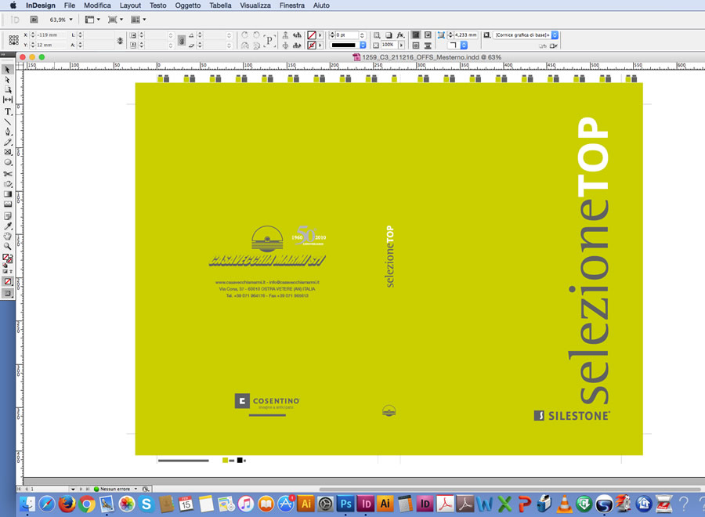This screenshot has height=517, width=705.
Task: Expand the Cornice grafica di base style dropdown
Action: coord(555,35)
